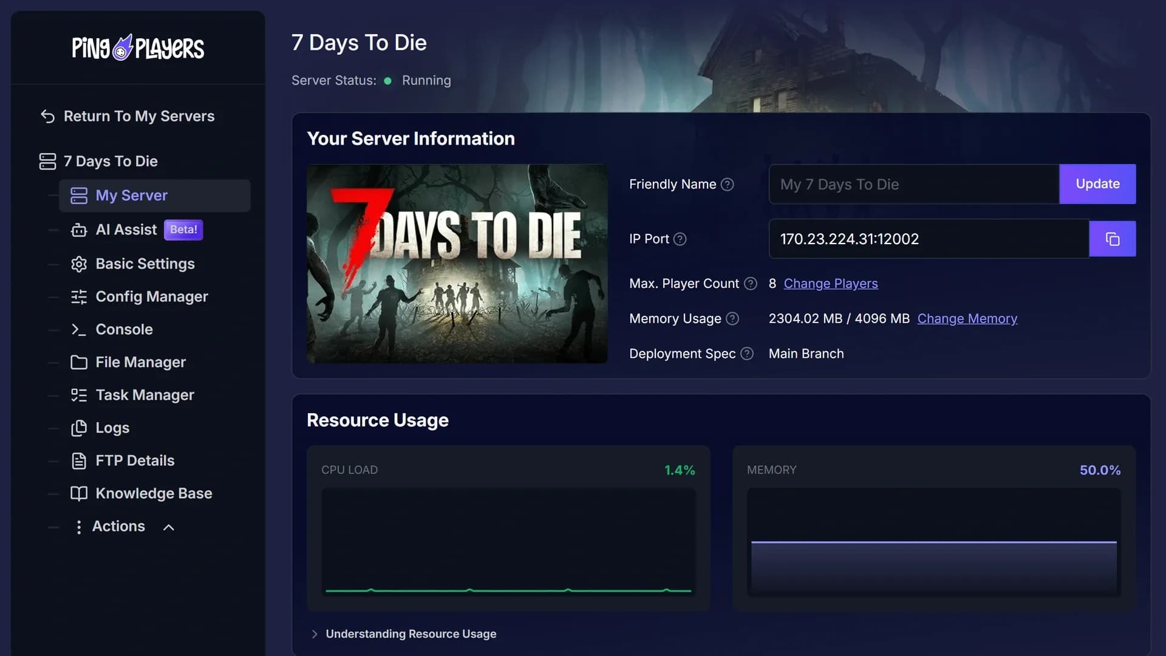Open the Task Manager
1166x656 pixels.
[145, 395]
